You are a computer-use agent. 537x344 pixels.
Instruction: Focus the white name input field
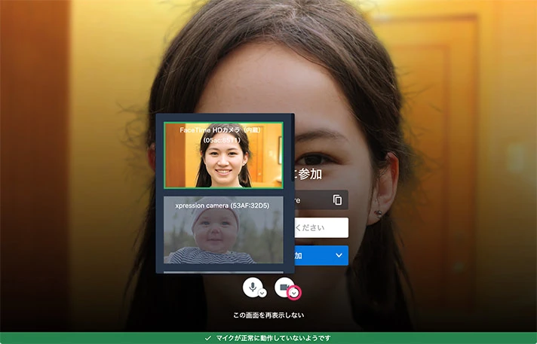[x=321, y=228]
